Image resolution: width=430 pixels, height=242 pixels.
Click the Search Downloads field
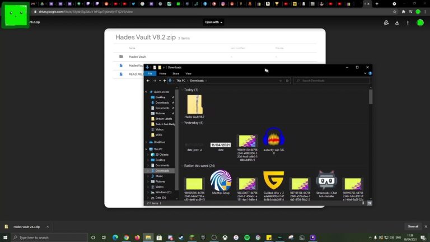click(331, 81)
